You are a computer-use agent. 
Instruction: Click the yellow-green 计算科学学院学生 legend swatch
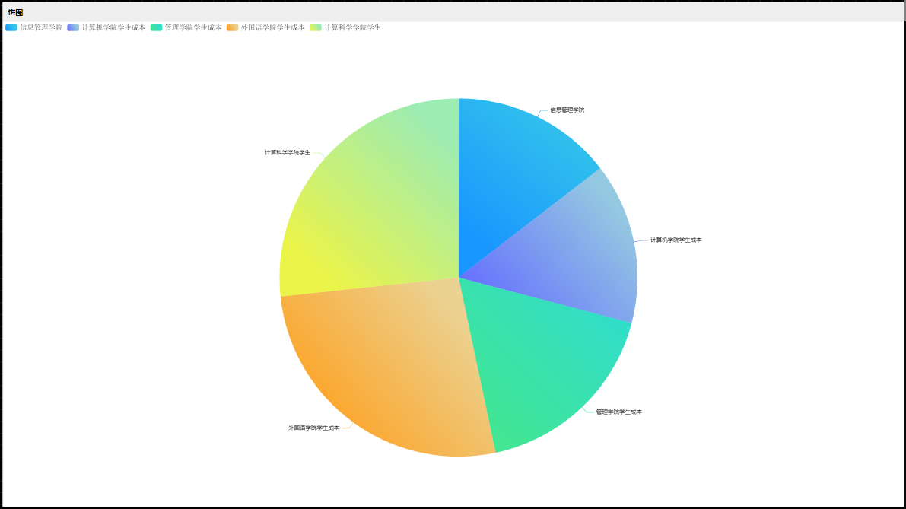point(315,27)
